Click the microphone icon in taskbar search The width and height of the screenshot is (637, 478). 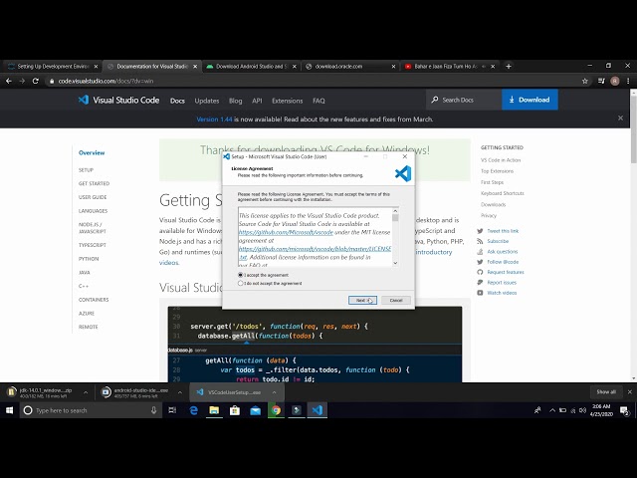point(153,410)
